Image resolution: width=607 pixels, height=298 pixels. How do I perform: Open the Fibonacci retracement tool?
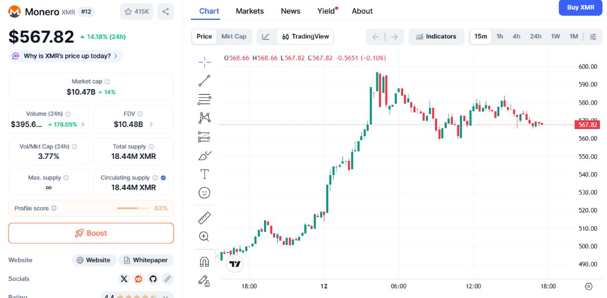tap(204, 99)
